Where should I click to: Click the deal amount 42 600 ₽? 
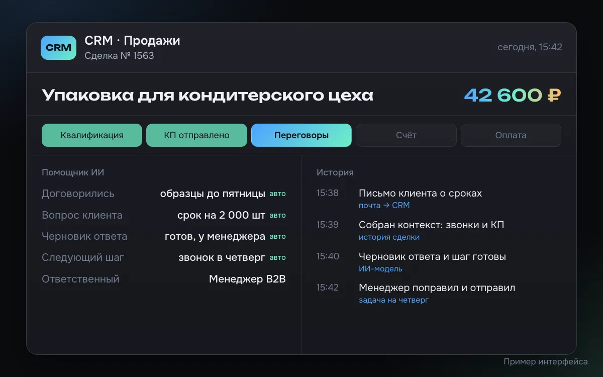pyautogui.click(x=513, y=95)
